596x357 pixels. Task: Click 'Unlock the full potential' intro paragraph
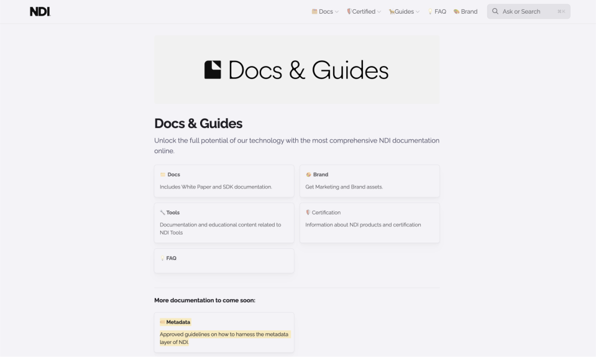(x=296, y=146)
